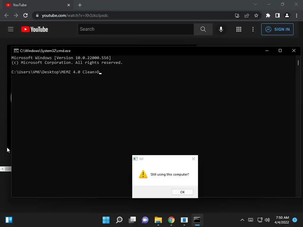Switch to Chrome on taskbar
The height and width of the screenshot is (227, 303).
click(171, 220)
